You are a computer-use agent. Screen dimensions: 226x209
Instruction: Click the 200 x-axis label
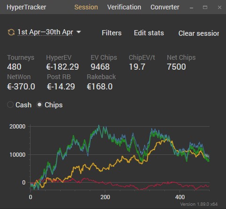[x=105, y=197]
